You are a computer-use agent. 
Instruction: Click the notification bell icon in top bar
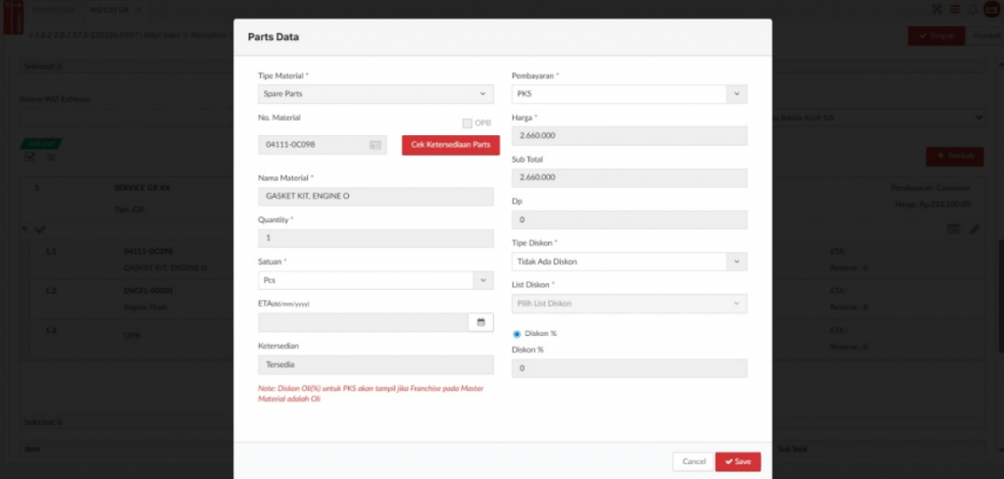tap(972, 10)
